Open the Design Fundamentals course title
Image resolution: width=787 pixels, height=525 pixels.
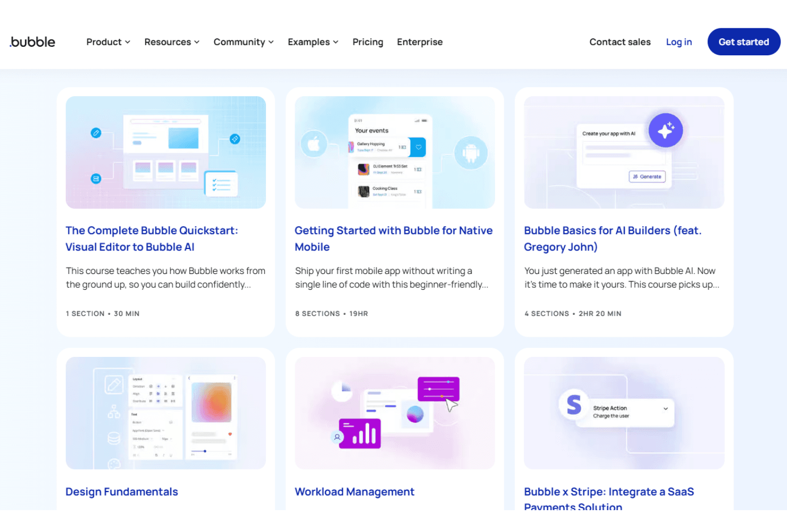pyautogui.click(x=122, y=492)
